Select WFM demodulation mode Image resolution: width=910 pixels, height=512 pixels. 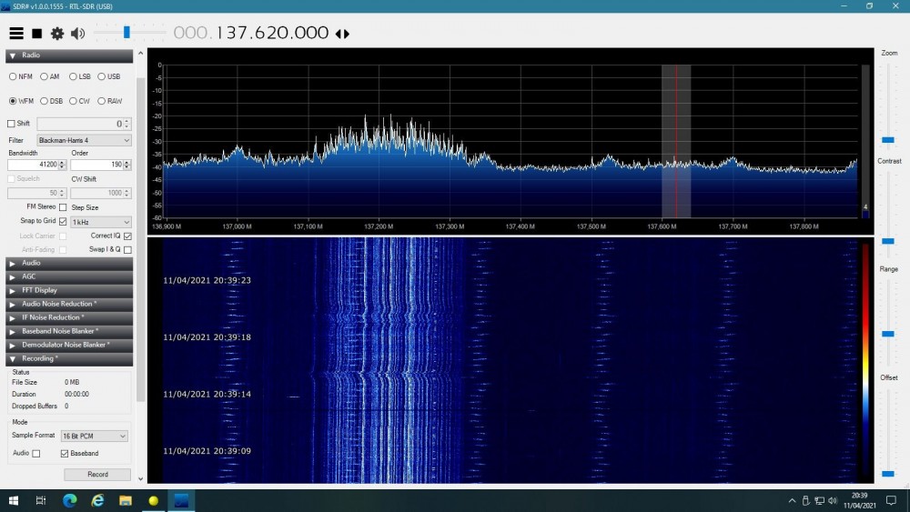pyautogui.click(x=13, y=101)
